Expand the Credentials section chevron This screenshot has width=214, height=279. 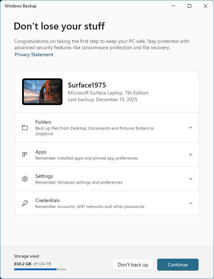[x=190, y=203]
